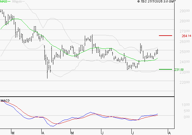The height and width of the screenshot is (135, 192).
Task: Click the TEC 27/7/2025 copyright timestamp
Action: pyautogui.click(x=156, y=2)
